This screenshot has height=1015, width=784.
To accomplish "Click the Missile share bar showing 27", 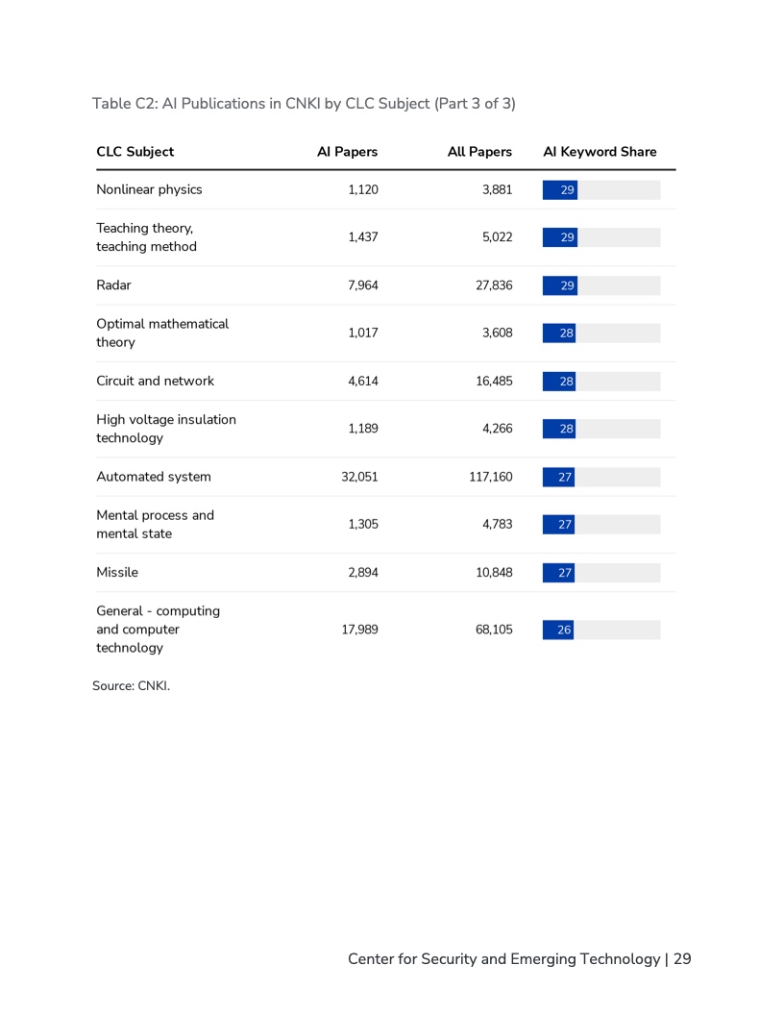I will click(559, 573).
